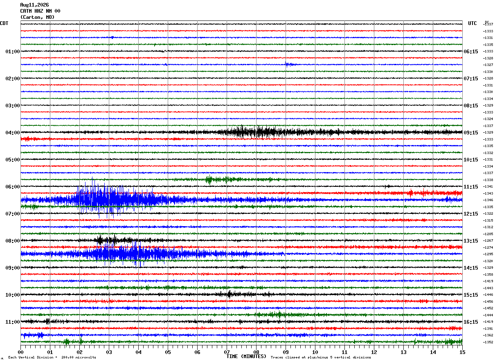Screen dimensions: 495x363
Task: Click the Aug11,2026 date text
Action: click(x=34, y=5)
